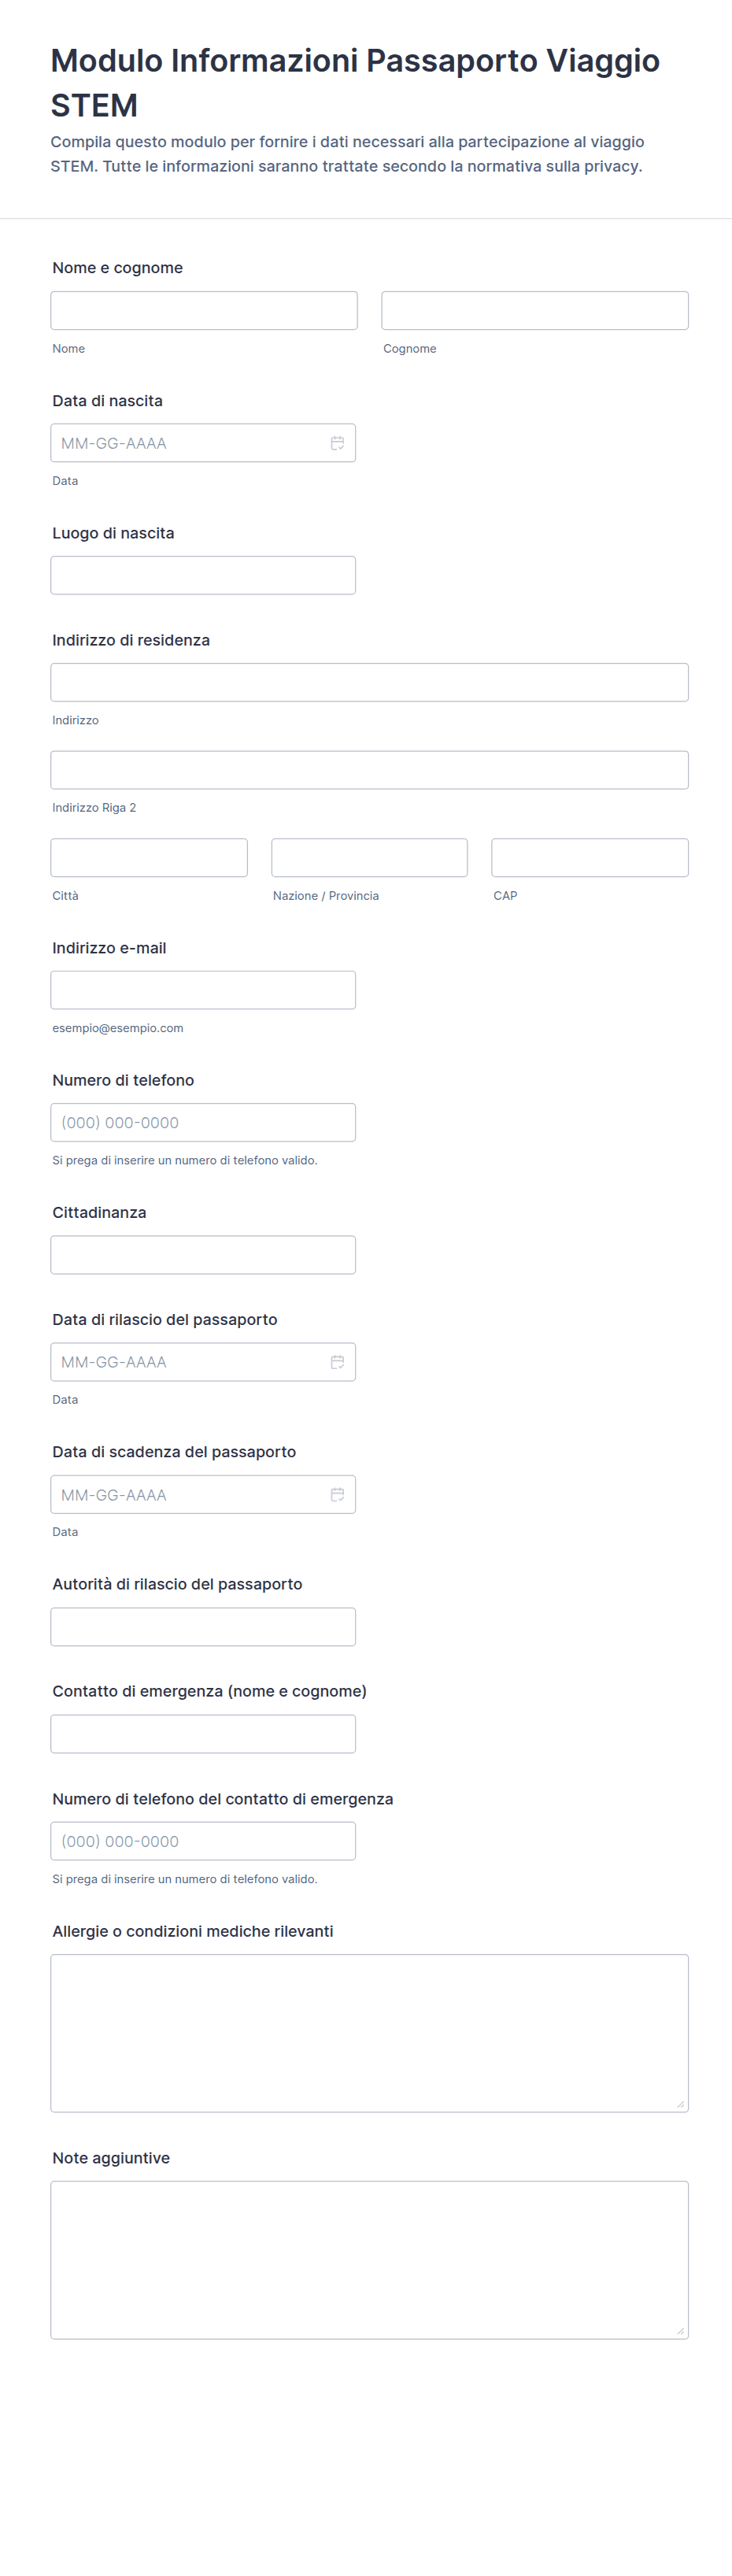
Task: Click the Indirizzo Riga 2 field
Action: click(369, 770)
